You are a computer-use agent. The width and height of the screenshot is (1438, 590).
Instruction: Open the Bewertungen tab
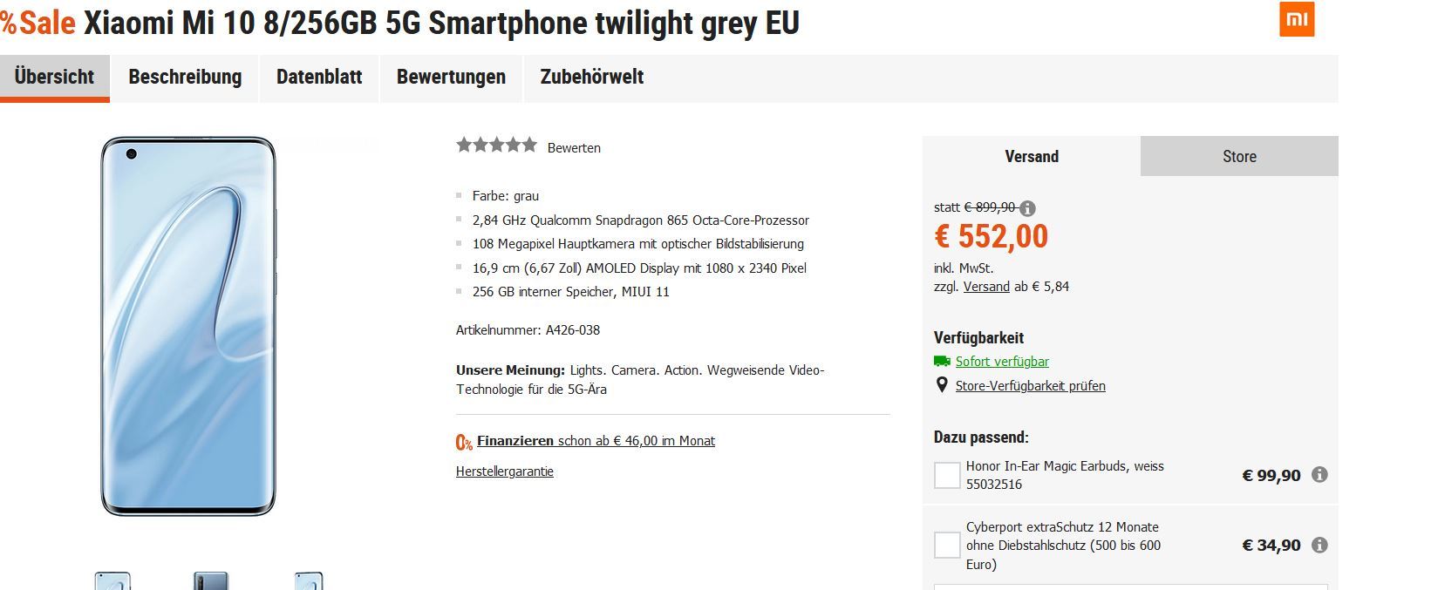(x=451, y=77)
